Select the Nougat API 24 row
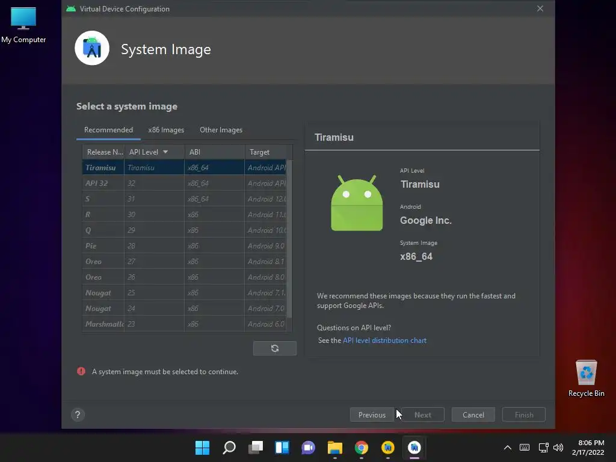 point(184,309)
